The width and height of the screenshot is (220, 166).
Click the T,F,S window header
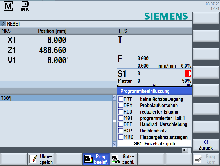coord(154,31)
